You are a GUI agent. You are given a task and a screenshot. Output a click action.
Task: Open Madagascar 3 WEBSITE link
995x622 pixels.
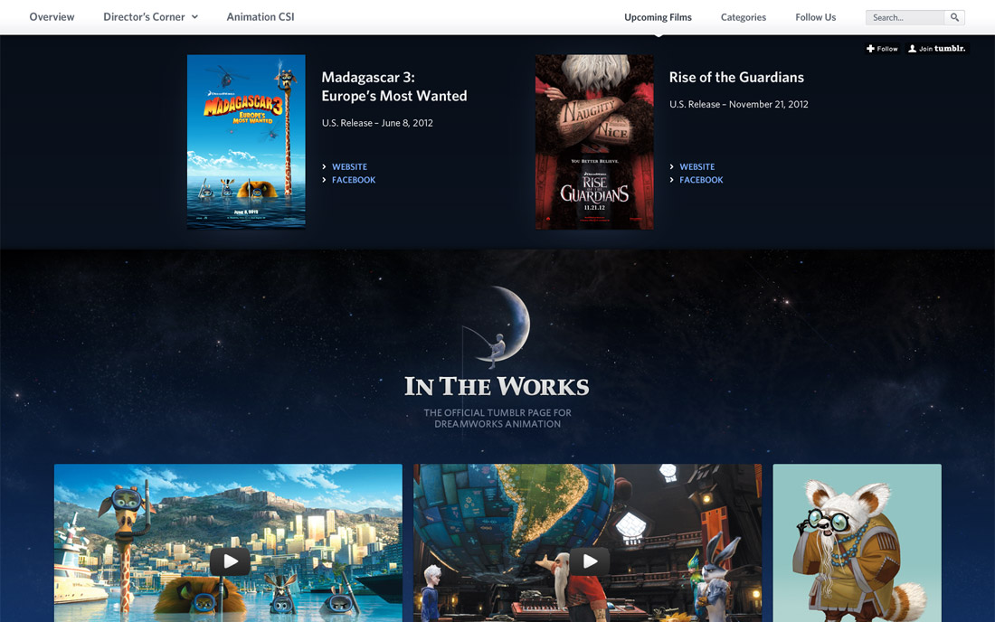[349, 166]
